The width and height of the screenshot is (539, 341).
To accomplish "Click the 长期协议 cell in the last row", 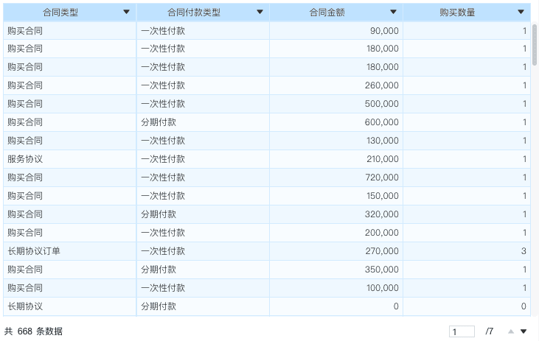I will click(70, 306).
